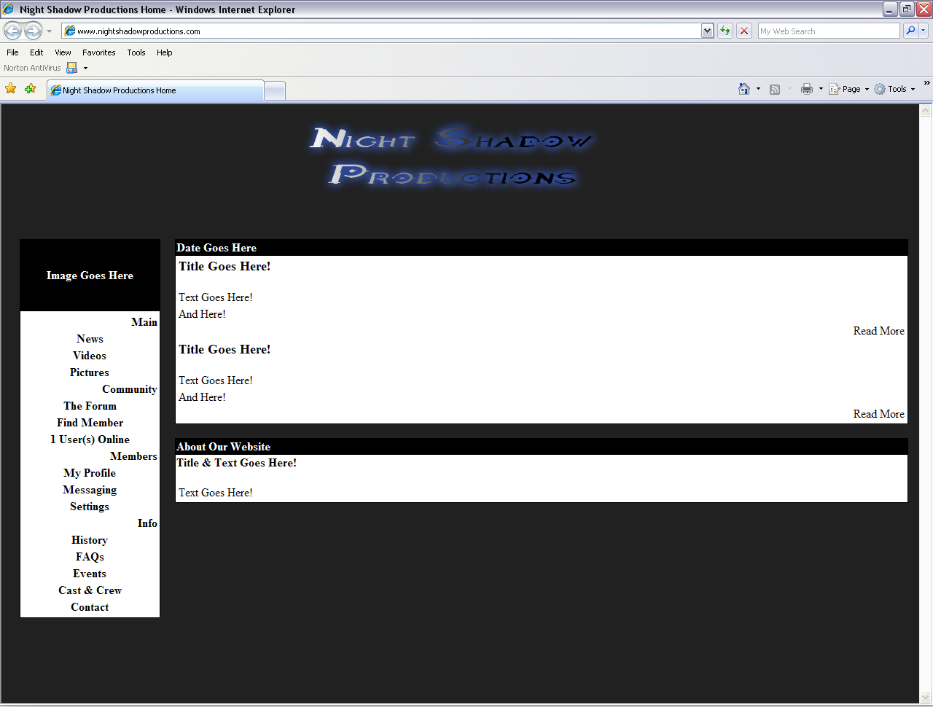The image size is (933, 707).
Task: Click Read More under the second article
Action: pyautogui.click(x=878, y=414)
